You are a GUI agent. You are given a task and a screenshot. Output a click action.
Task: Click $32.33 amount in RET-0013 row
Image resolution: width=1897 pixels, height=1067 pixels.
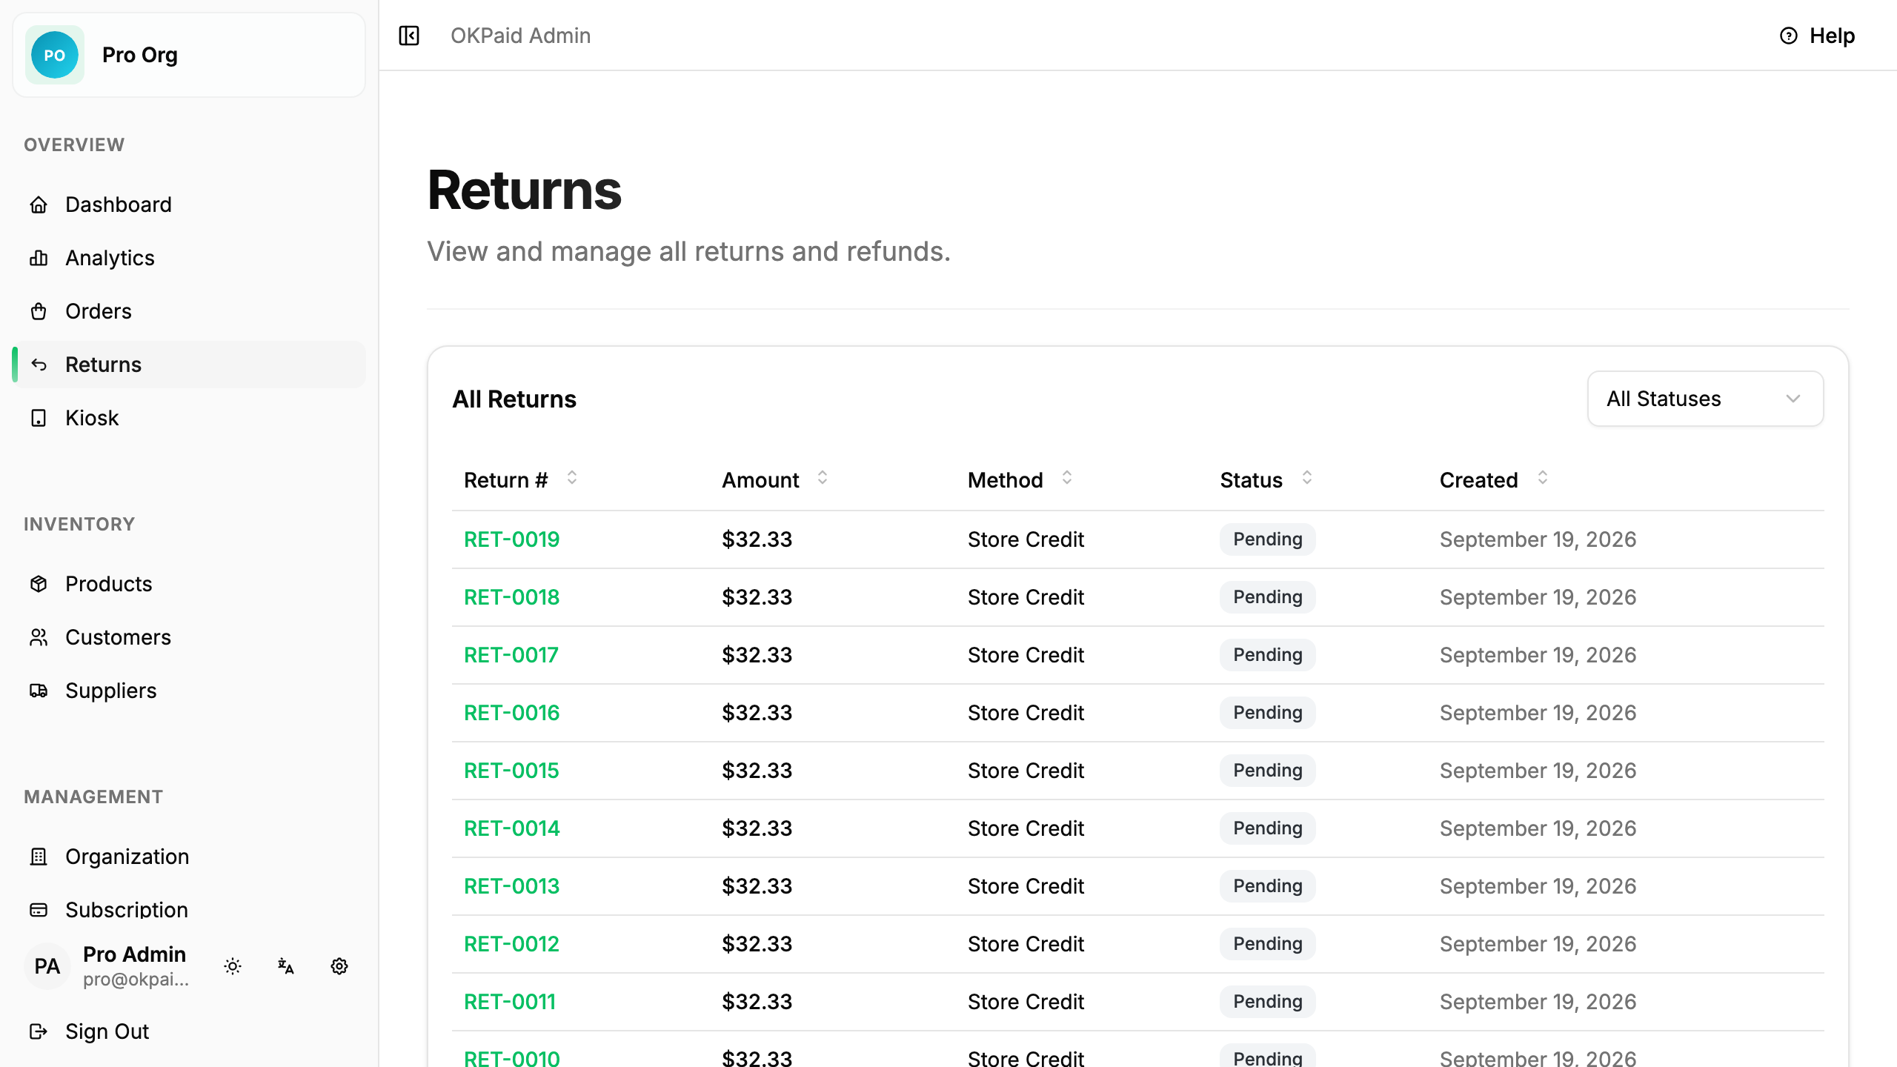tap(757, 886)
